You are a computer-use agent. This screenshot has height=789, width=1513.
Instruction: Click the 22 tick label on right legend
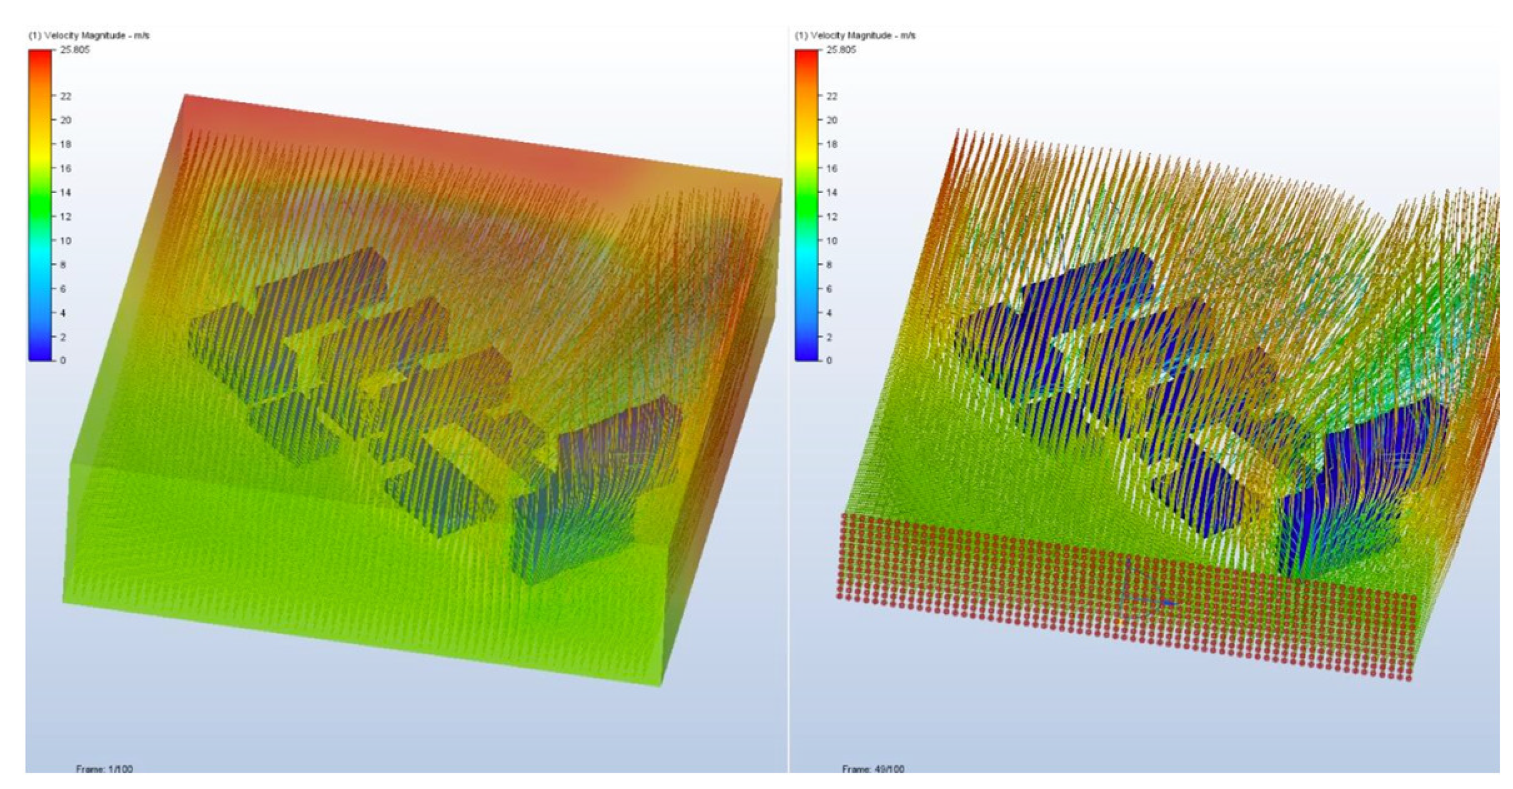(x=831, y=96)
